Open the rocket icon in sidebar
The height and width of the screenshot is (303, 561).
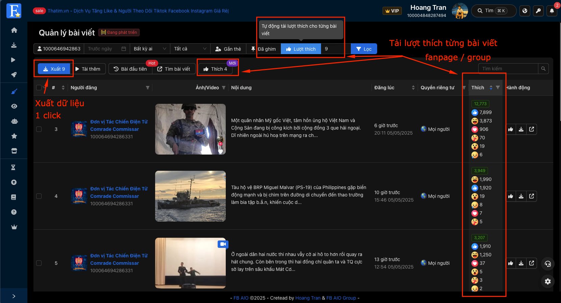point(14,75)
